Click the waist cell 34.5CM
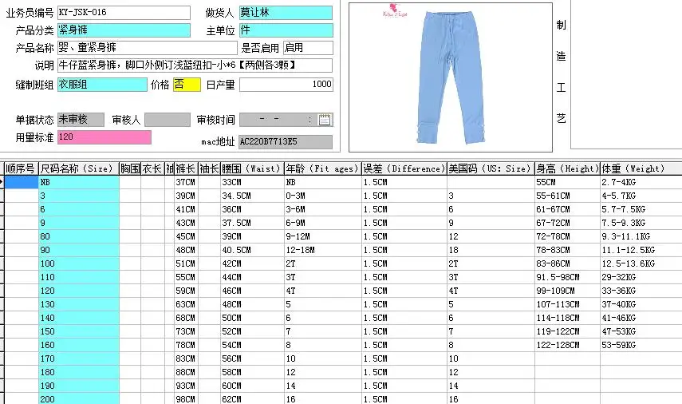The image size is (682, 404). 252,196
